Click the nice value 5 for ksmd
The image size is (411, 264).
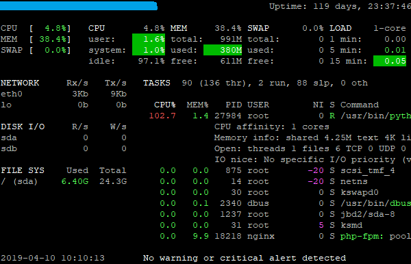tap(321, 225)
